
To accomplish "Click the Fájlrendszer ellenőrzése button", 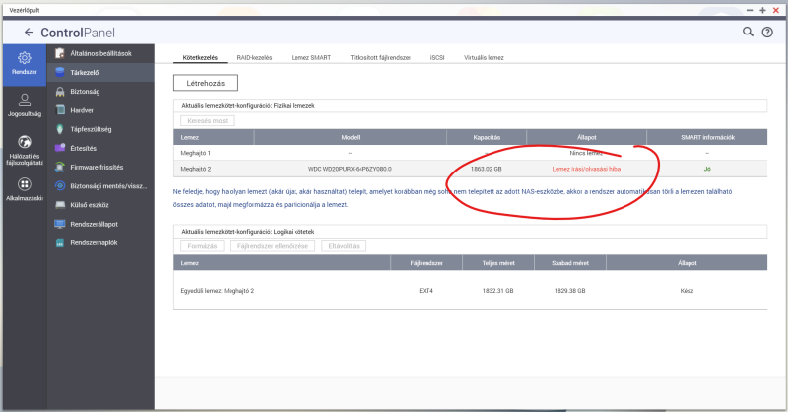I will [273, 246].
